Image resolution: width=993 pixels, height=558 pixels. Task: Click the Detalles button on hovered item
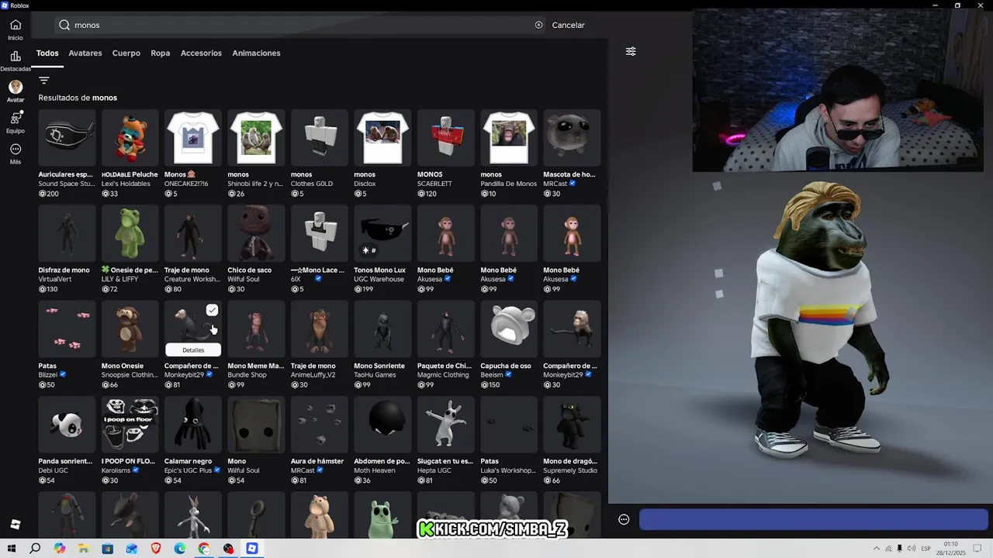coord(193,350)
